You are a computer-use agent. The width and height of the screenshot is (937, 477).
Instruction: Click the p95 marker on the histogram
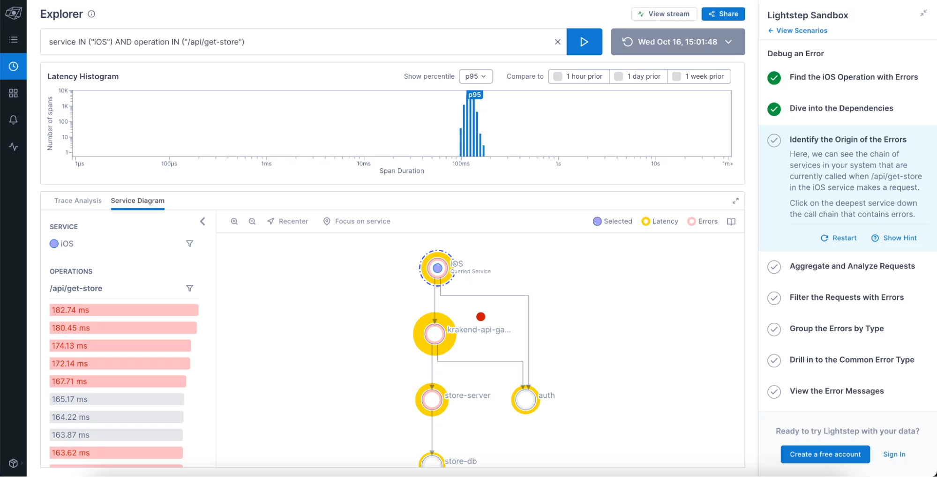pos(474,95)
